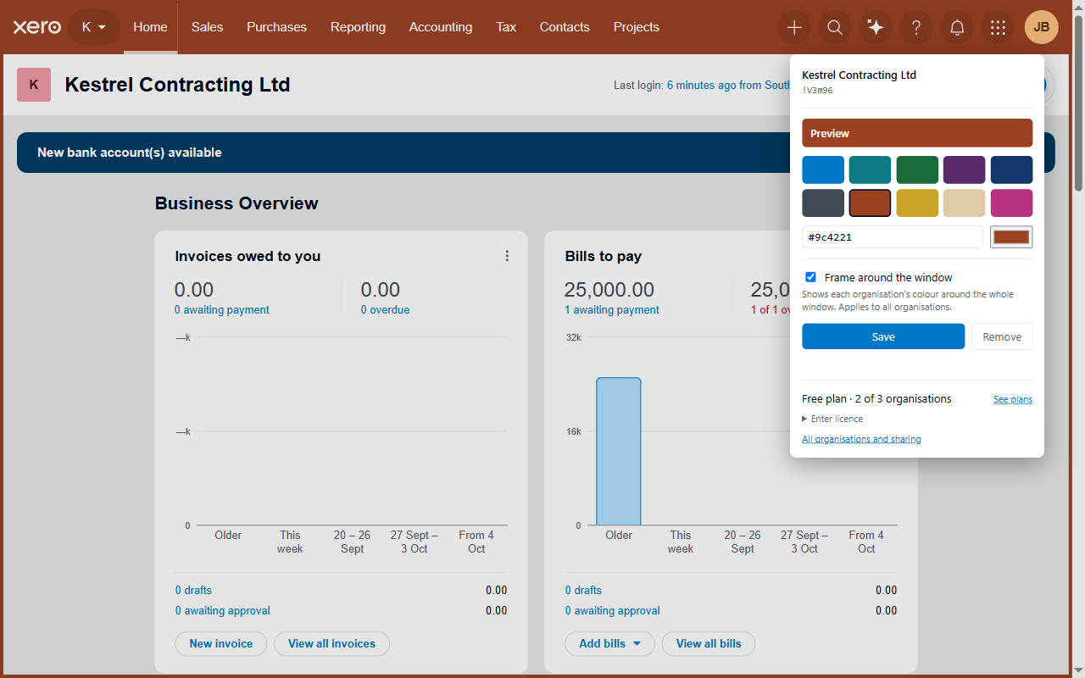
Task: Open the search icon
Action: 835,27
